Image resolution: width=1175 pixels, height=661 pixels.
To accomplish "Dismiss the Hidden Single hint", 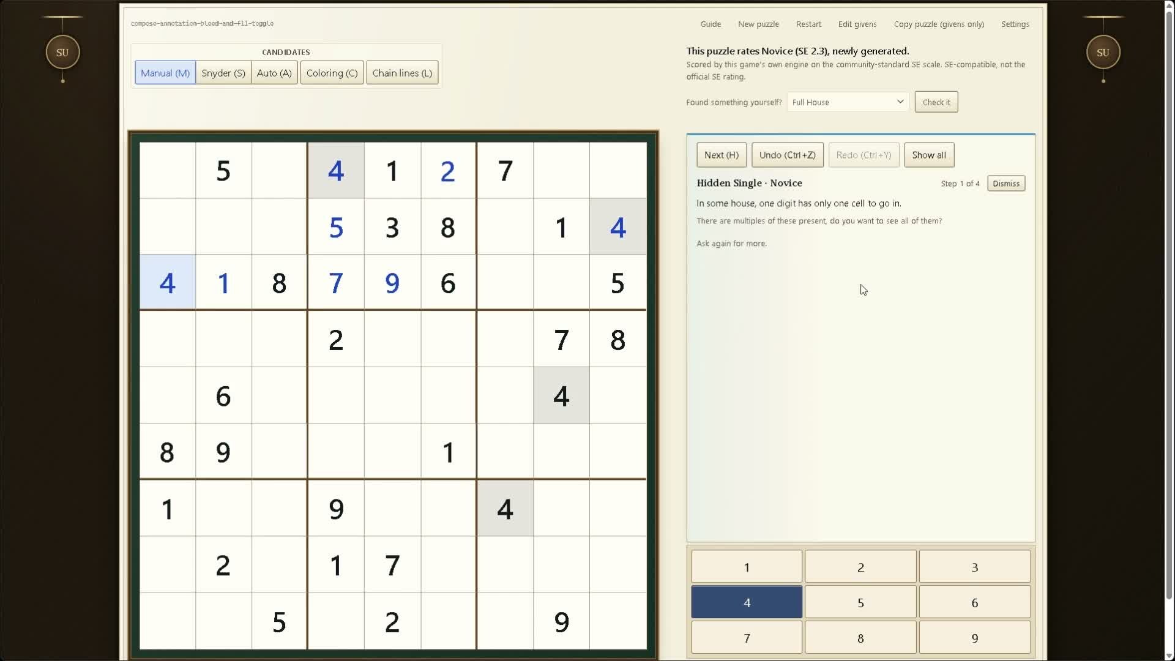I will coord(1006,184).
